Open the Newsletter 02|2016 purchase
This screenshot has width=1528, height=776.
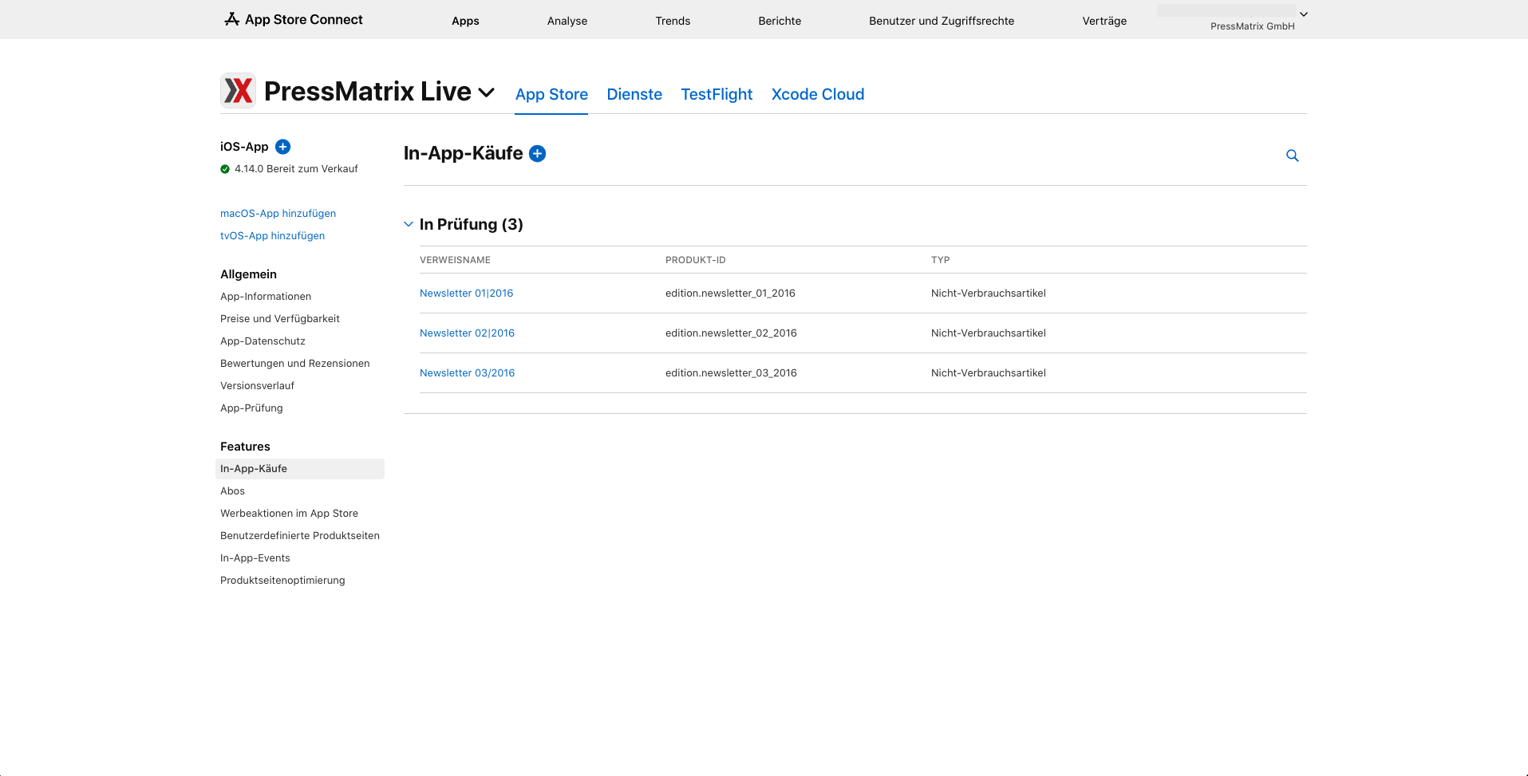click(x=467, y=333)
